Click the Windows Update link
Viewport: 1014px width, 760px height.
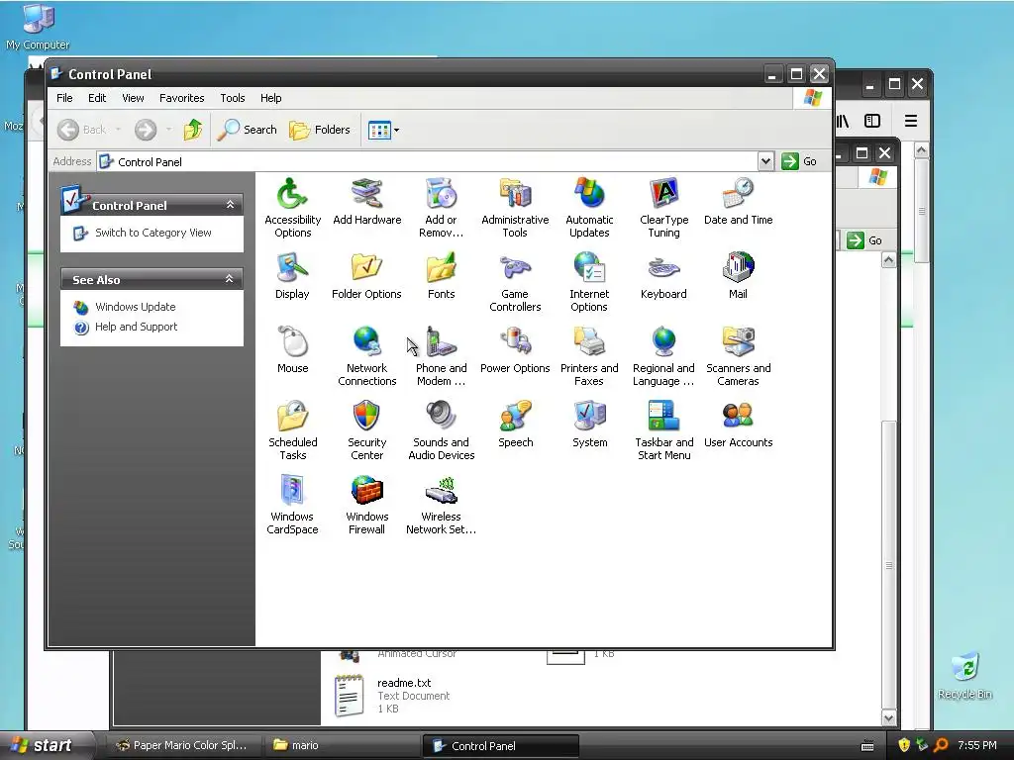click(x=135, y=307)
